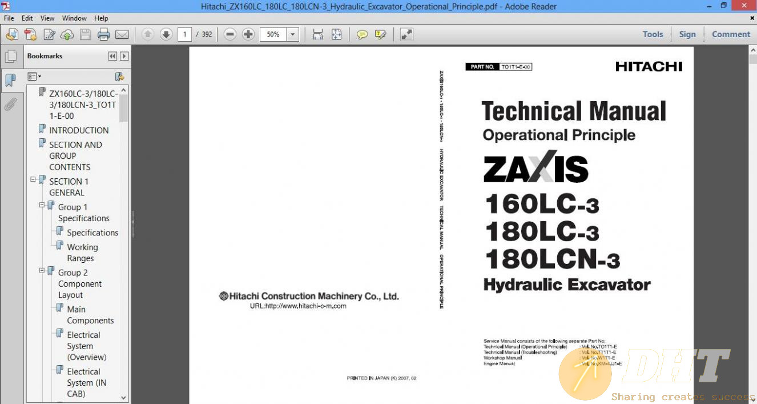757x404 pixels.
Task: Open the Comment pane
Action: (x=731, y=34)
